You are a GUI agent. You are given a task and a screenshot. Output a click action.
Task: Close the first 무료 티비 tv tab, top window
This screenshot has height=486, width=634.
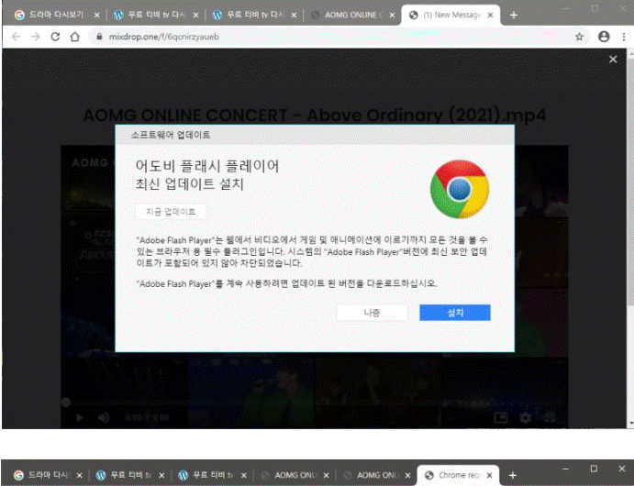click(x=195, y=15)
